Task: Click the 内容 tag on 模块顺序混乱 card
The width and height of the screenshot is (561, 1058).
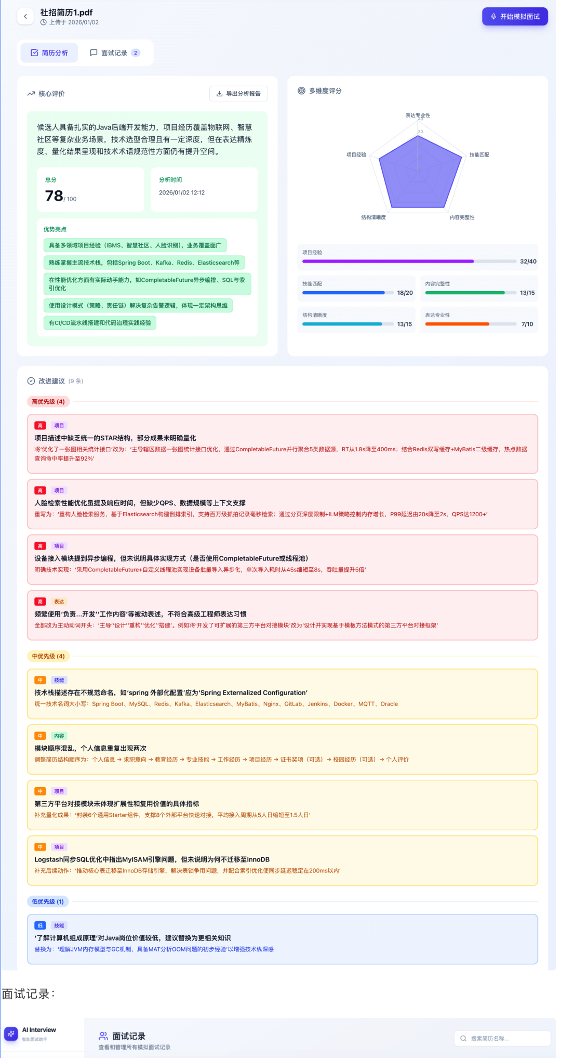Action: [59, 736]
